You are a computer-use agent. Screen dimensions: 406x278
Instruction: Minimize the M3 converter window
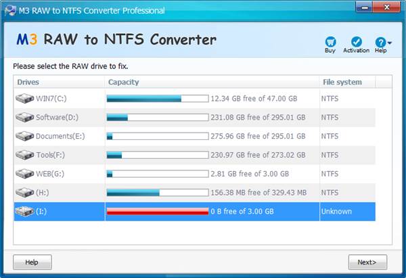click(364, 7)
